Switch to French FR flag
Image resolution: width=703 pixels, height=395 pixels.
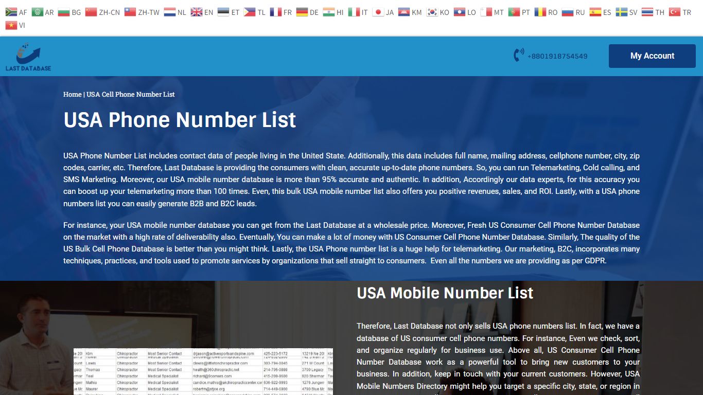click(281, 12)
